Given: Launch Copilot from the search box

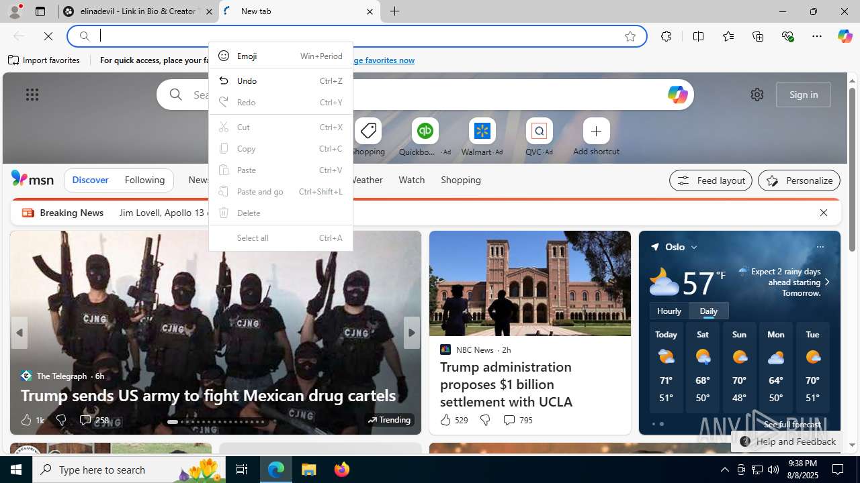Looking at the screenshot, I should pos(677,95).
